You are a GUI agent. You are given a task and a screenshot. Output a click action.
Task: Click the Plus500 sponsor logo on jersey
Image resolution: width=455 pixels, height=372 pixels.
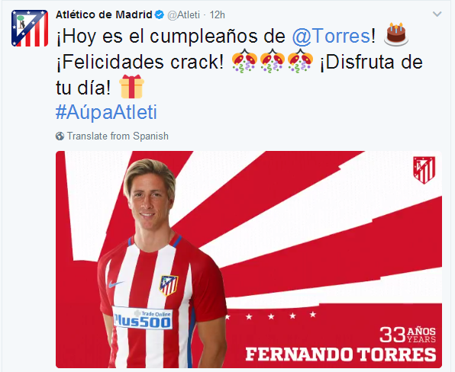tap(143, 318)
